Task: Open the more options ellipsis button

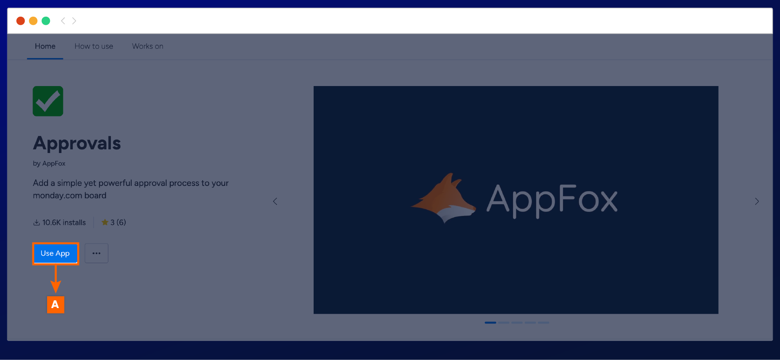Action: click(96, 253)
